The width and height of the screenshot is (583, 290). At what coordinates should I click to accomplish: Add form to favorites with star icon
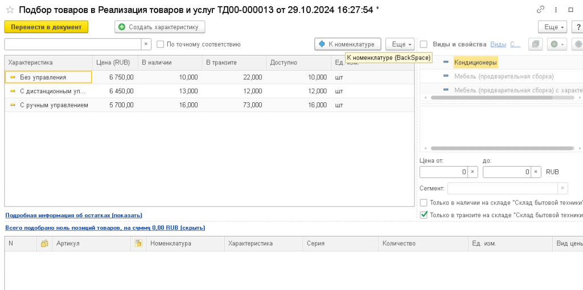pyautogui.click(x=10, y=10)
